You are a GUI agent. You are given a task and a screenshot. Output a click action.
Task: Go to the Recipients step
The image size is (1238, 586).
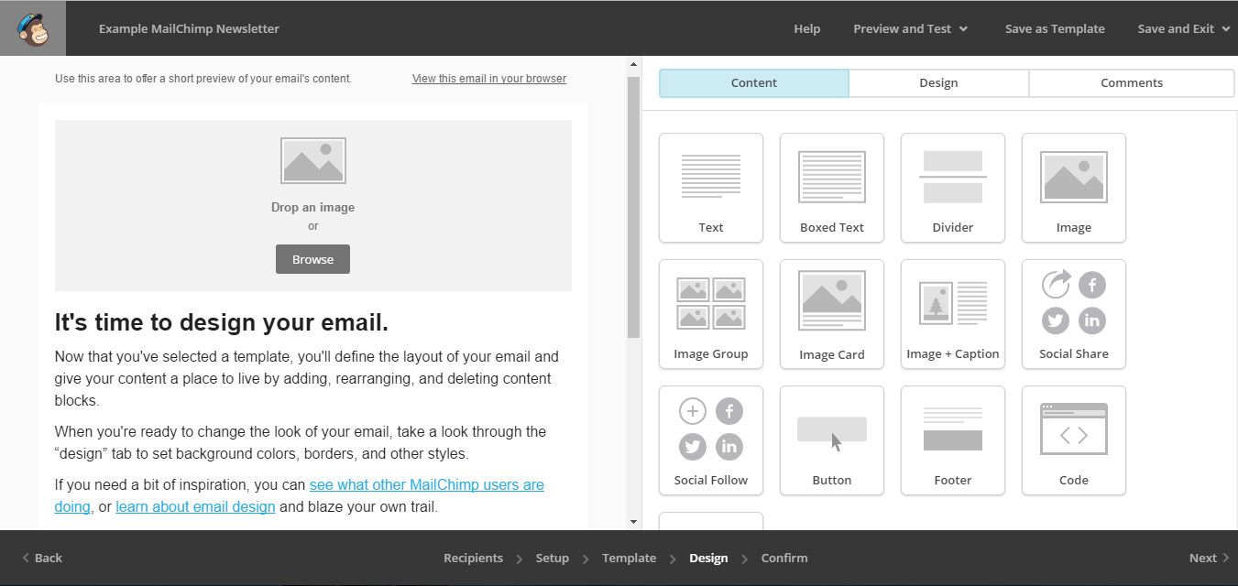point(473,558)
